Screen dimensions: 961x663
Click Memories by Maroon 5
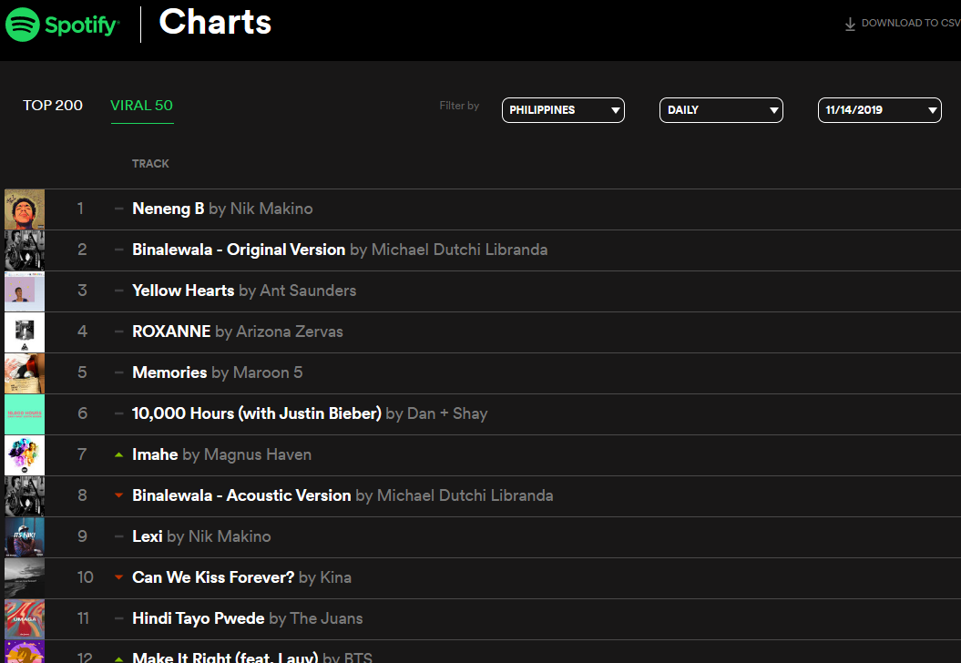pyautogui.click(x=217, y=372)
